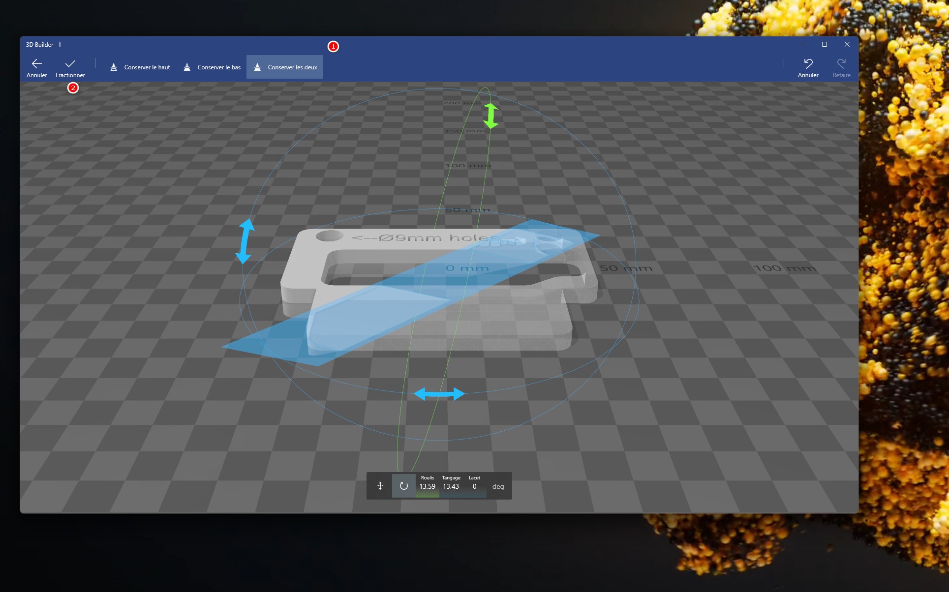Maximize the 3D Builder window
This screenshot has width=949, height=592.
coord(825,44)
